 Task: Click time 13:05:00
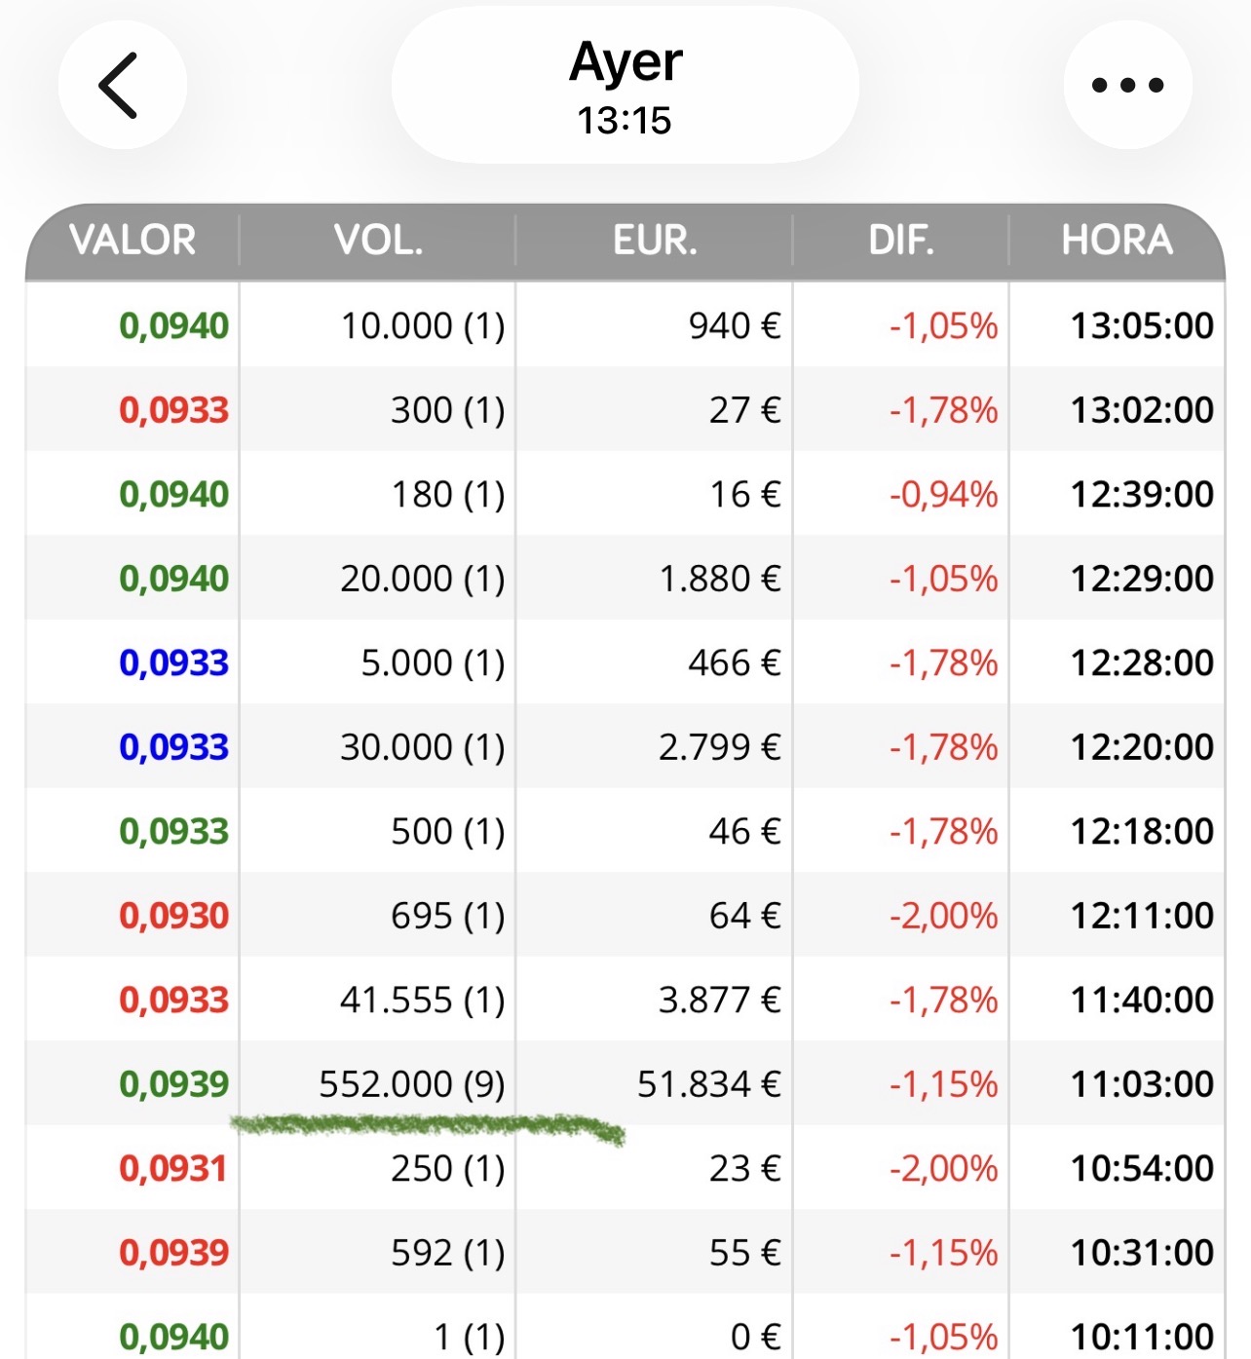[1142, 325]
